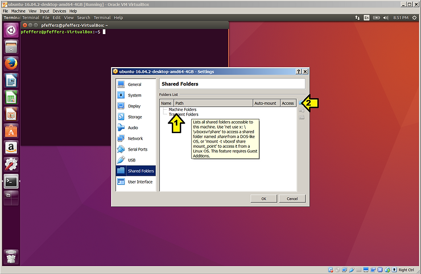The width and height of the screenshot is (421, 274).
Task: Sort by the Name column header
Action: click(x=166, y=103)
